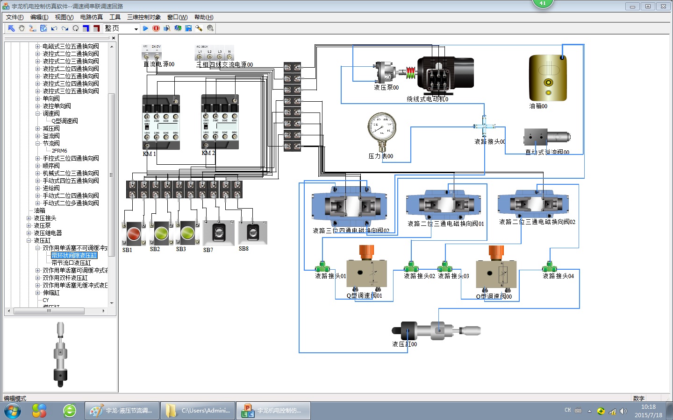Click the component database toolbar icon
This screenshot has width=673, height=420.
coord(43,28)
